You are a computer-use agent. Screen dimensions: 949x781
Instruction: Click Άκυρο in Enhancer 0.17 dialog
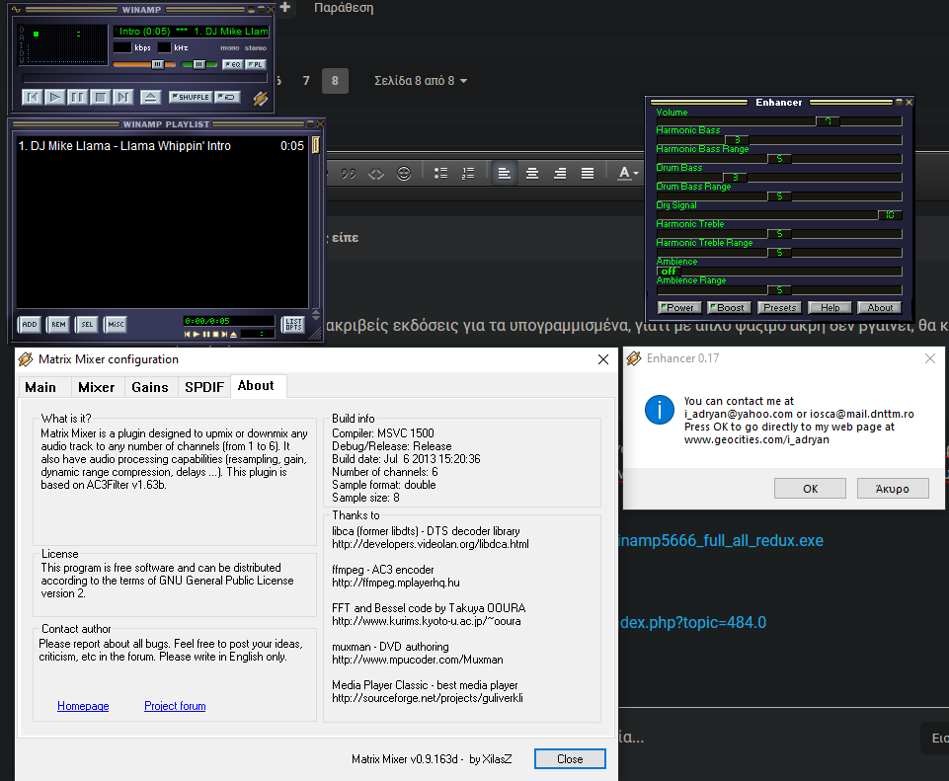[x=893, y=489]
